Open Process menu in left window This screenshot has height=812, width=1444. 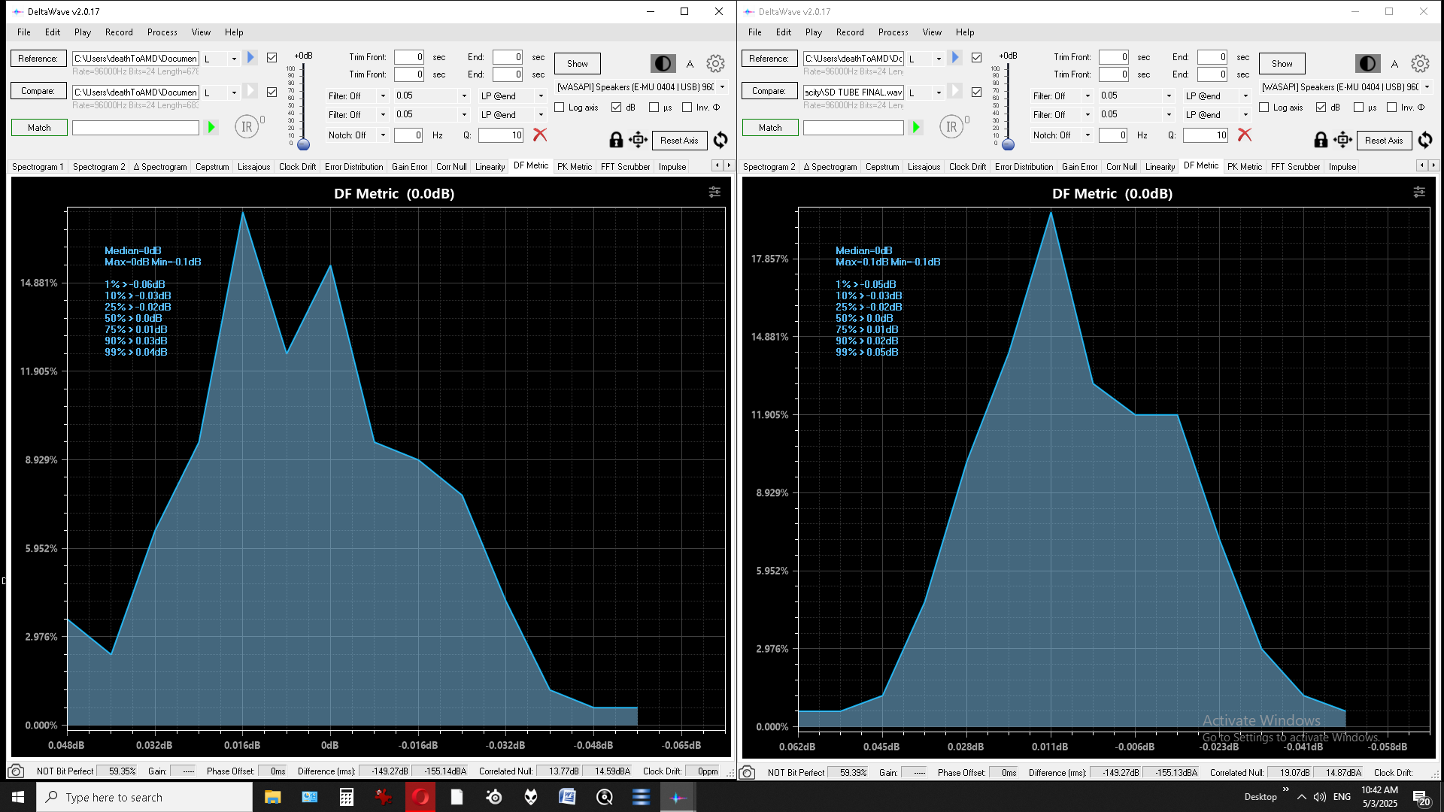tap(162, 32)
